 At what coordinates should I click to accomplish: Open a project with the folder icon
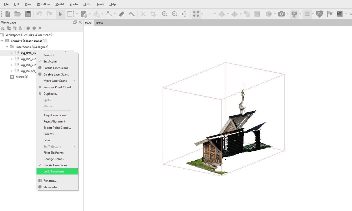17,14
